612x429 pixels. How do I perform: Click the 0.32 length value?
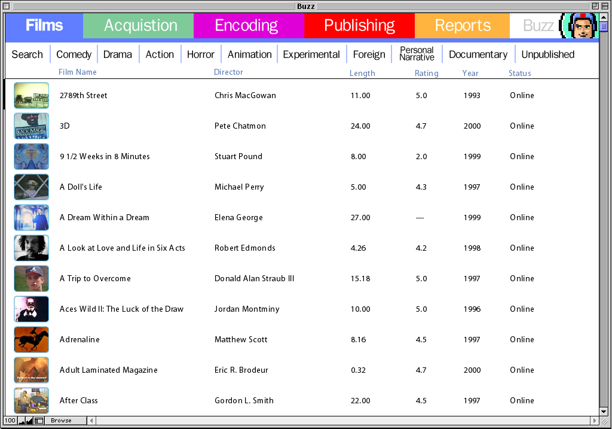(x=359, y=370)
